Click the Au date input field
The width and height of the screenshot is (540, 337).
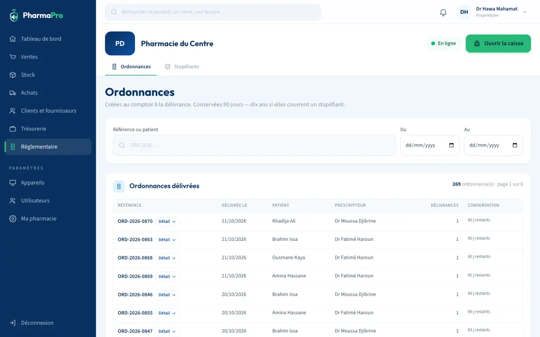point(494,145)
